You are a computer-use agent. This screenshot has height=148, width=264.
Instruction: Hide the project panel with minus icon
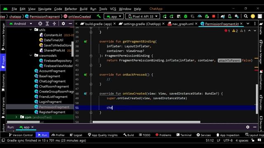(71, 24)
